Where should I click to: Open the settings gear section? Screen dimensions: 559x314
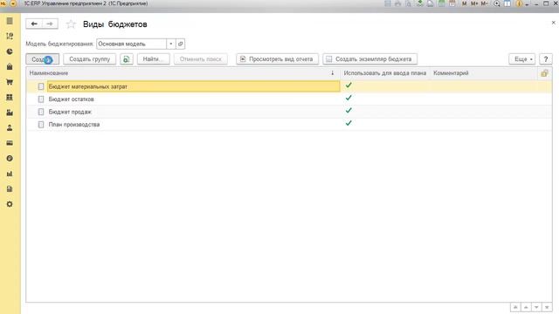click(10, 204)
